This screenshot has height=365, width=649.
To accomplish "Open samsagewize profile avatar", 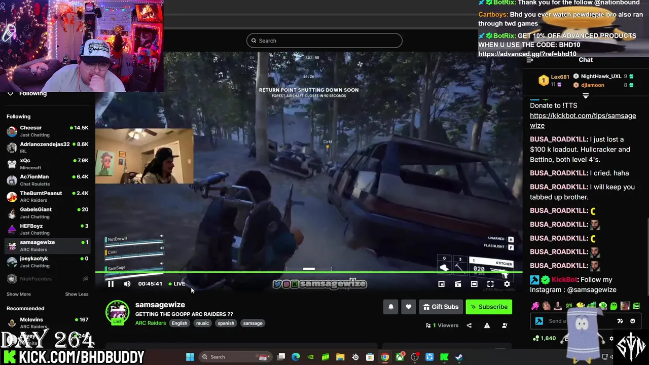I will point(117,312).
